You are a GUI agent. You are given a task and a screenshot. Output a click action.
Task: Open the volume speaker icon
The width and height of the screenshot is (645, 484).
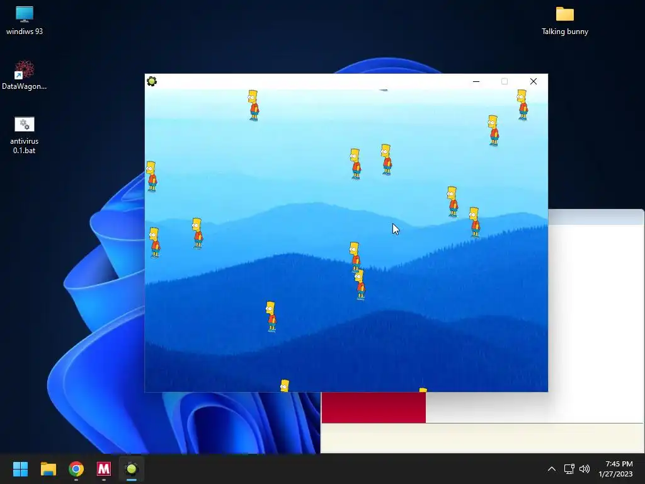[x=584, y=469]
